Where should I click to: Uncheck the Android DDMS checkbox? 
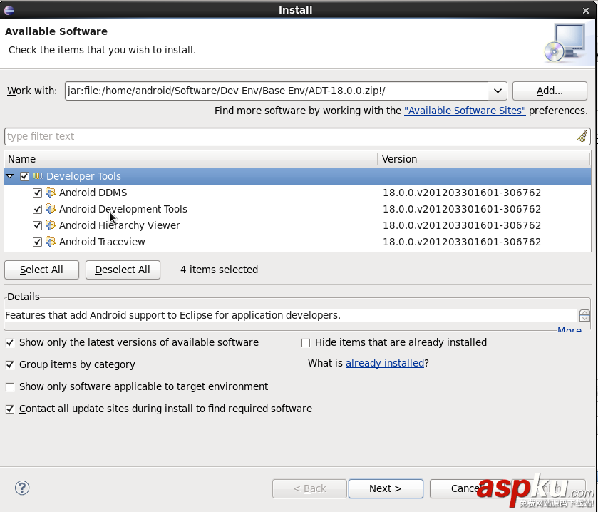(37, 193)
